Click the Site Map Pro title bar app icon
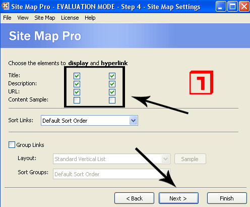250x207 pixels. (5, 6)
